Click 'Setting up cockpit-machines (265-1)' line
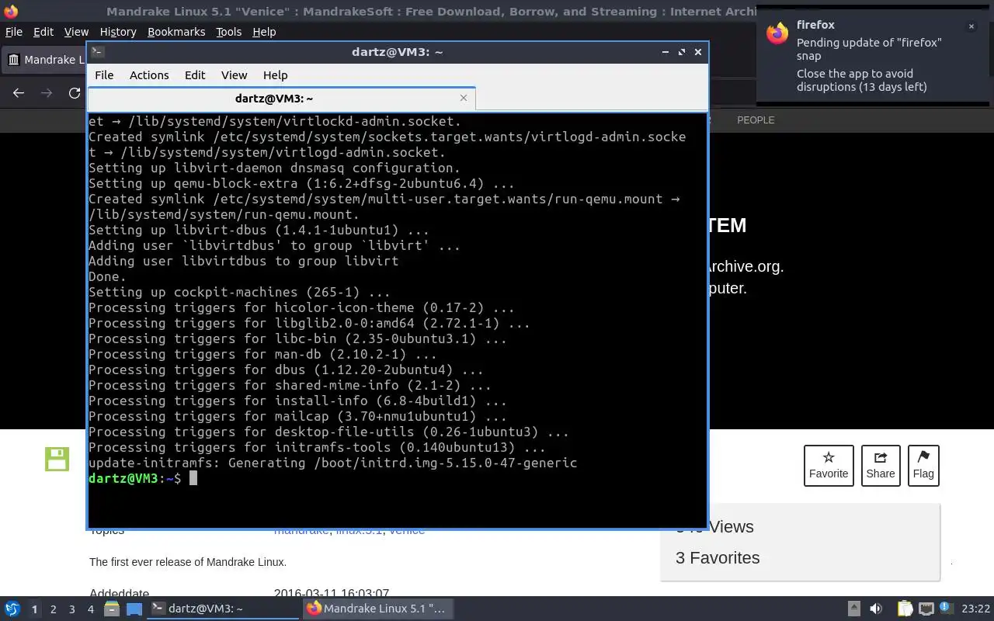 point(239,292)
